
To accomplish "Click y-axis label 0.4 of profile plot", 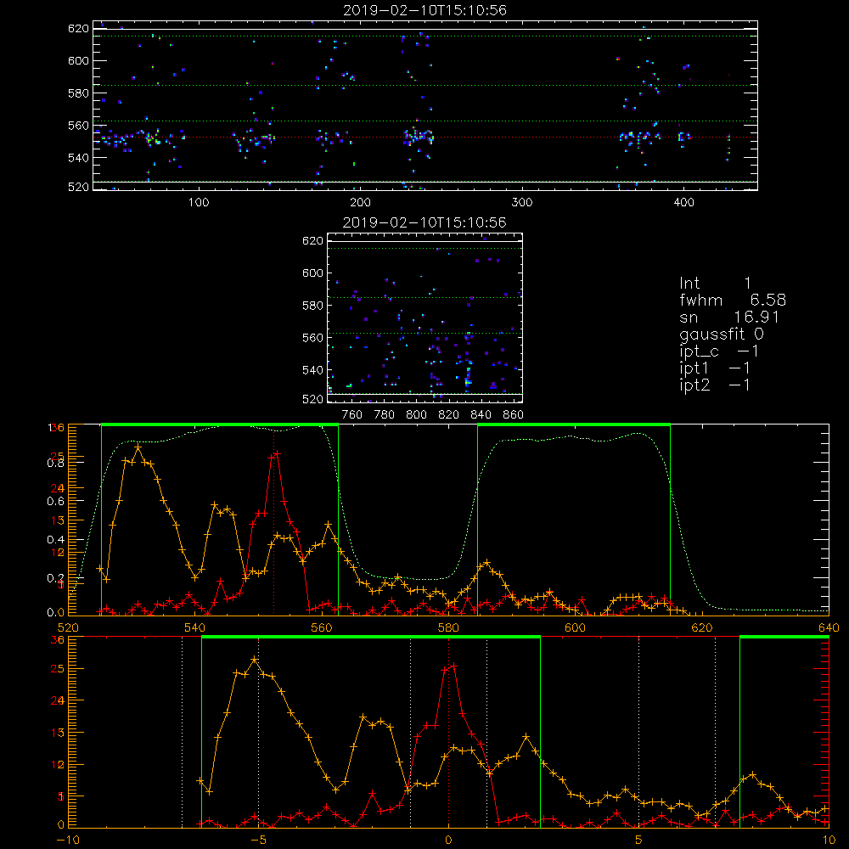I will 56,539.
